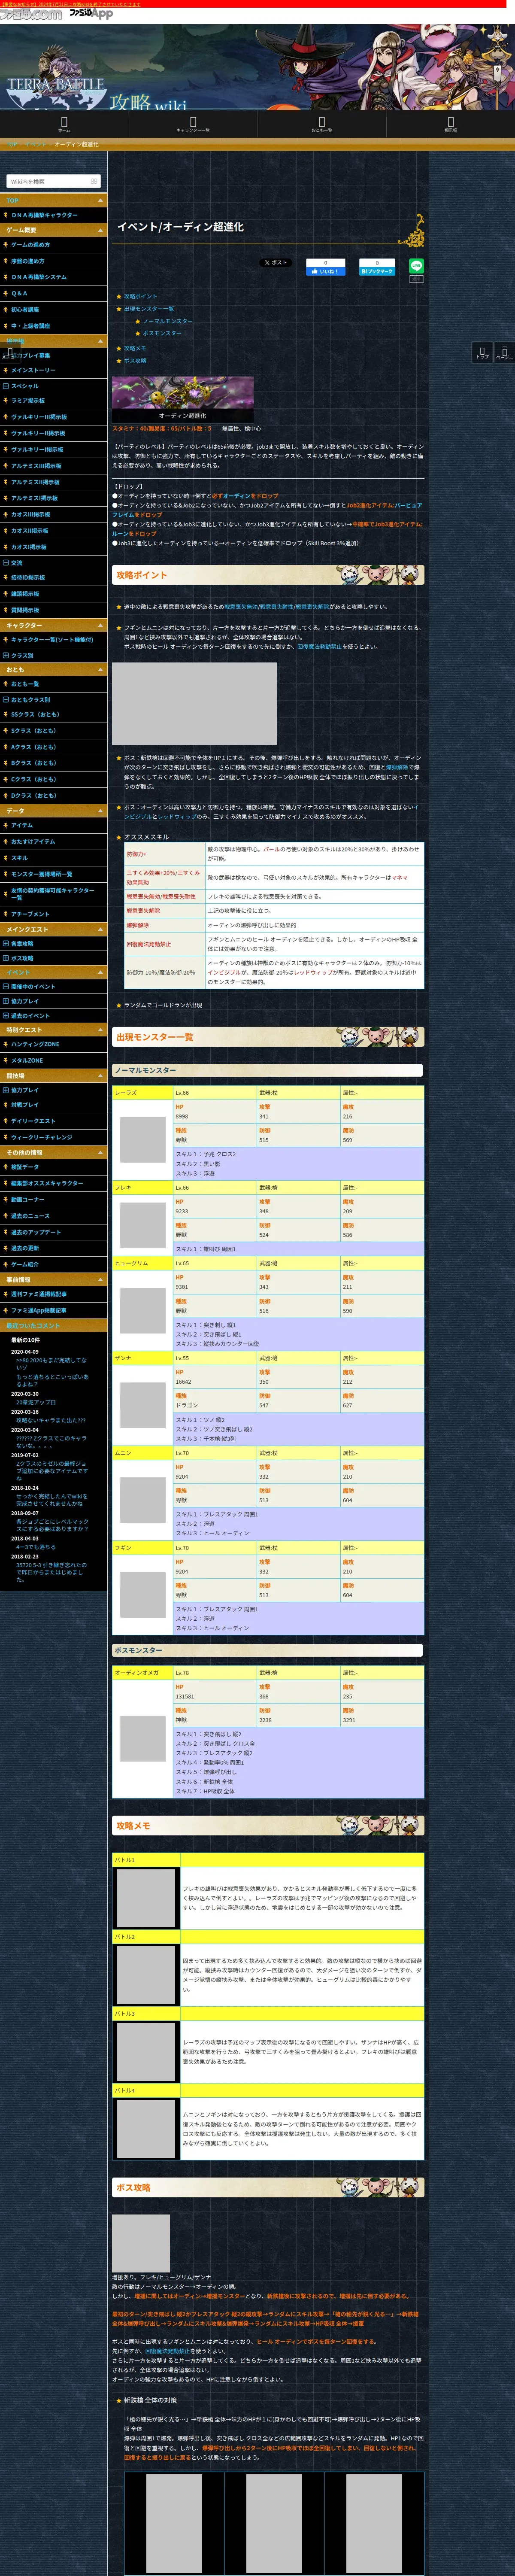Open モンスター獲得場所一覧 sidebar link
The height and width of the screenshot is (2576, 515).
(x=42, y=874)
